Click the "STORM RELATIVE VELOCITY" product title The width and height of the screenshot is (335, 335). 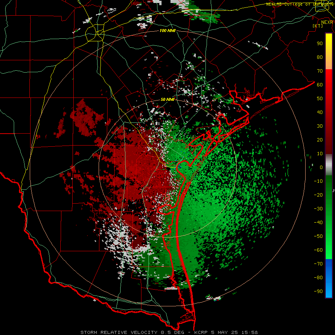[119, 332]
